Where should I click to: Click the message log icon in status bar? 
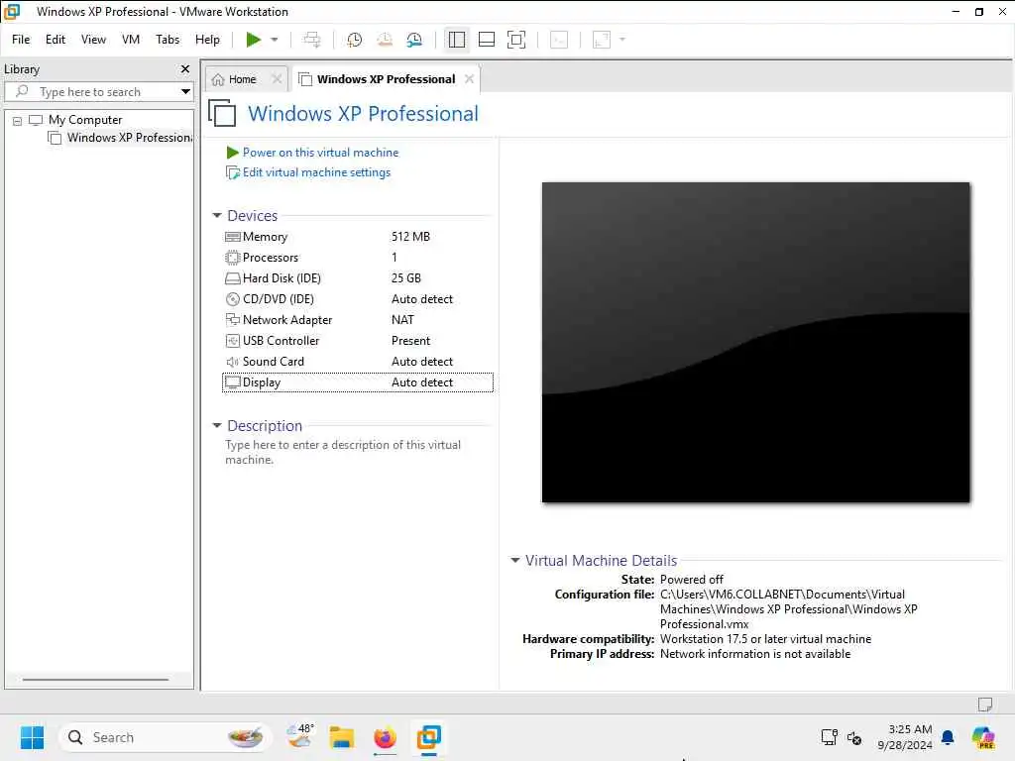point(984,705)
